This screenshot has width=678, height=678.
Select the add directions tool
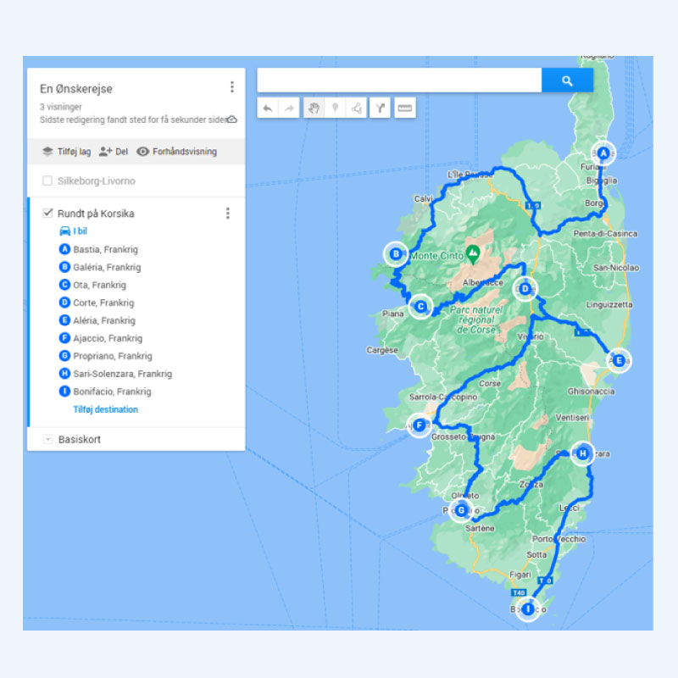tap(380, 108)
